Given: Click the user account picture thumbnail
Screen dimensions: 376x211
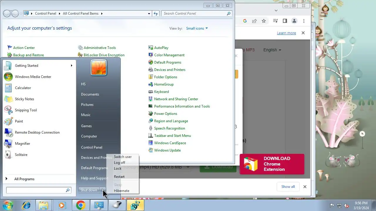Looking at the screenshot, I should [x=98, y=67].
